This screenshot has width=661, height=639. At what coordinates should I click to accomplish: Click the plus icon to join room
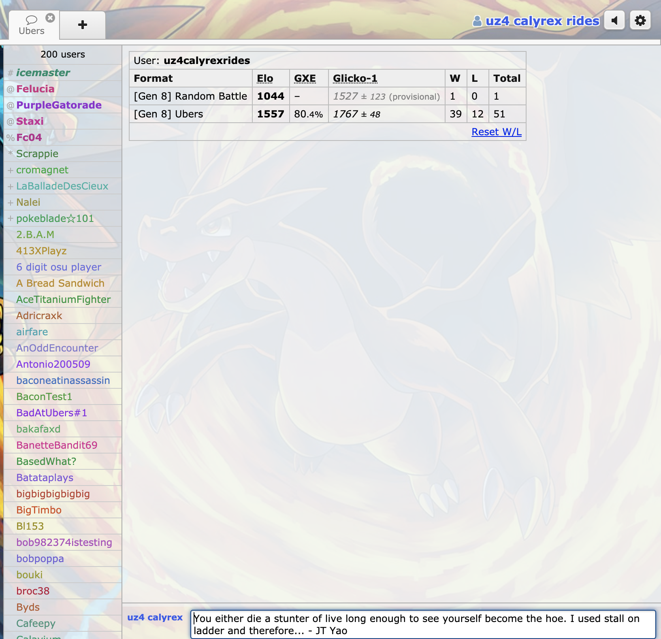click(83, 25)
